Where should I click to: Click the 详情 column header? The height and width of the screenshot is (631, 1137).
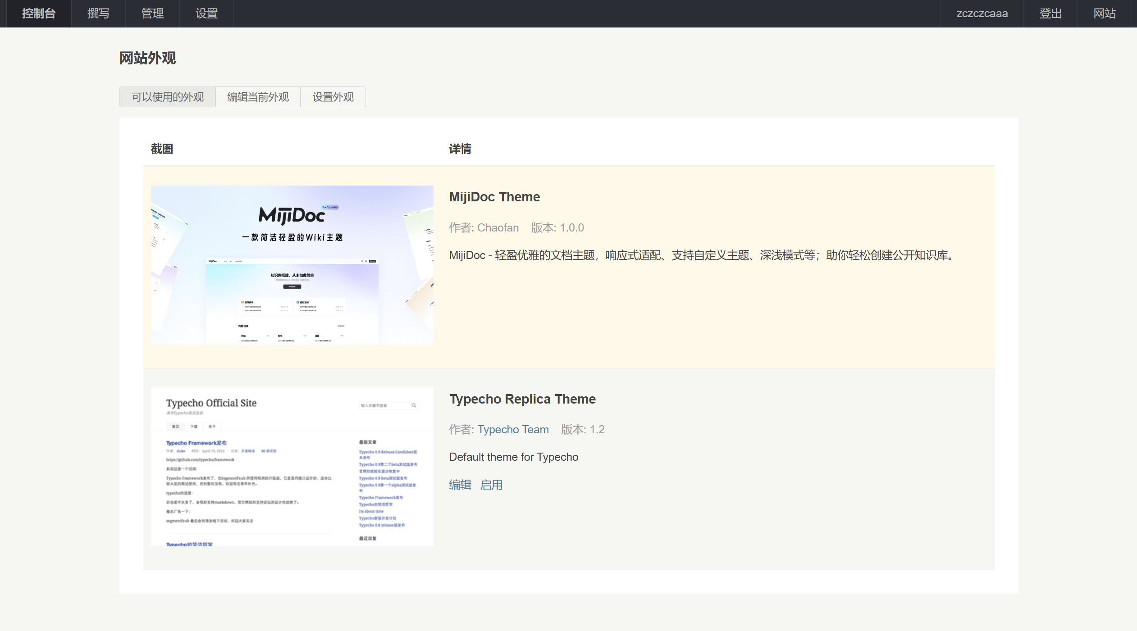click(x=460, y=149)
